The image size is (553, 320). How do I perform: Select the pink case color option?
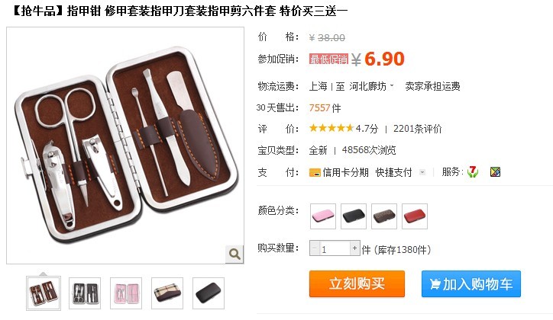point(323,216)
